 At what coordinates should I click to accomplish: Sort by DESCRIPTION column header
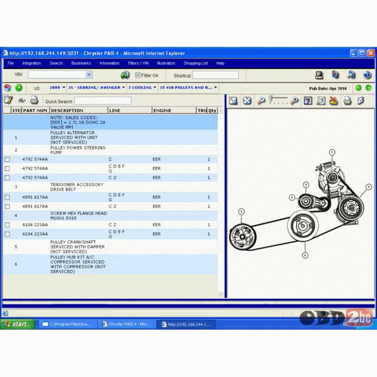coord(78,110)
